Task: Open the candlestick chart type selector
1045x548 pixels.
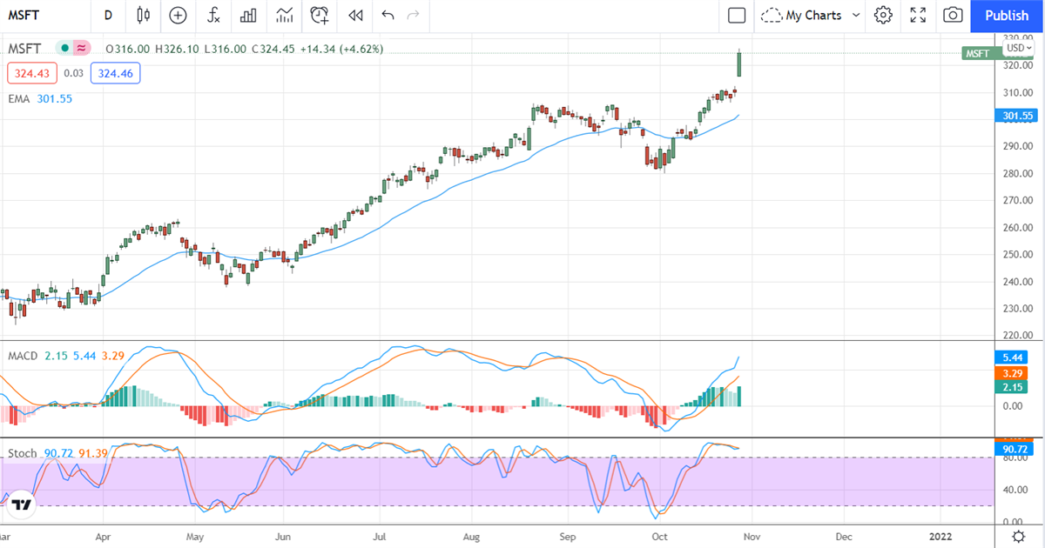Action: pos(144,15)
